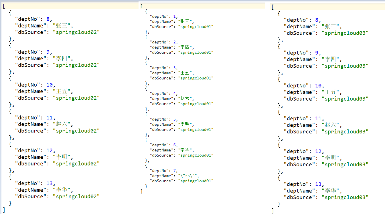The image size is (385, 214).
Task: Click "赵六" in the springcloud01 list
Action: 185,99
